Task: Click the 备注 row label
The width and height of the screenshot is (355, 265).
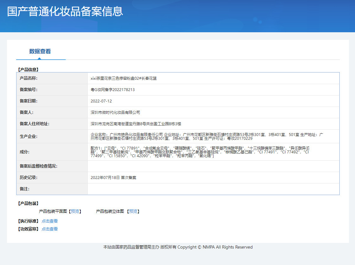Action: pos(24,189)
